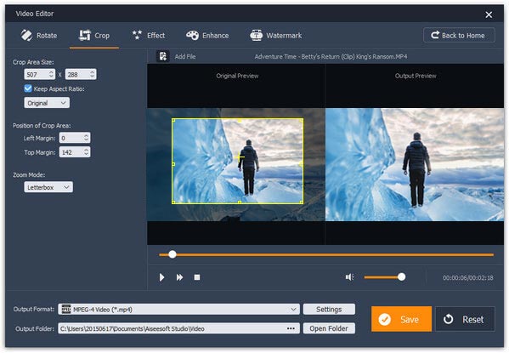The image size is (509, 353).
Task: Click the Enhance palette icon
Action: coord(192,36)
